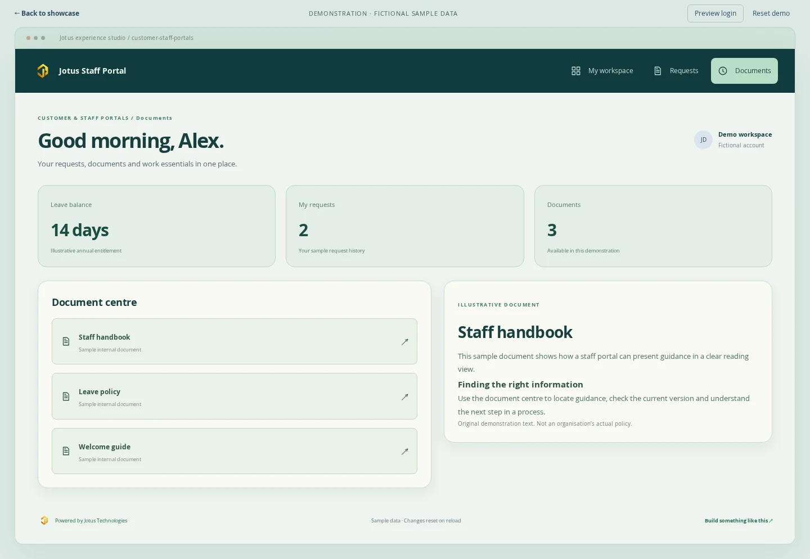Click the Preview login button

pyautogui.click(x=715, y=13)
